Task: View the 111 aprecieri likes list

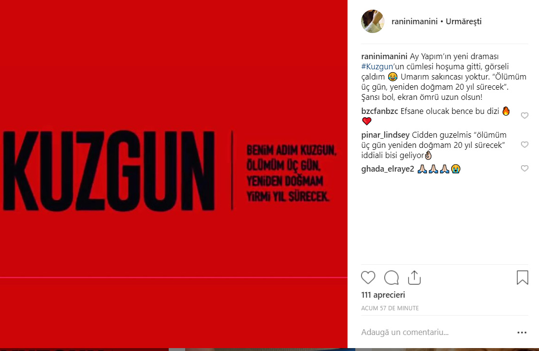Action: [383, 295]
